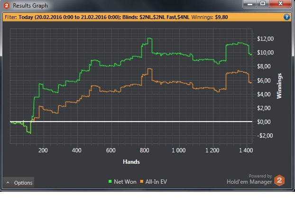Click the Hold'em Manager 2 orange logo
The height and width of the screenshot is (206, 295).
click(x=279, y=180)
